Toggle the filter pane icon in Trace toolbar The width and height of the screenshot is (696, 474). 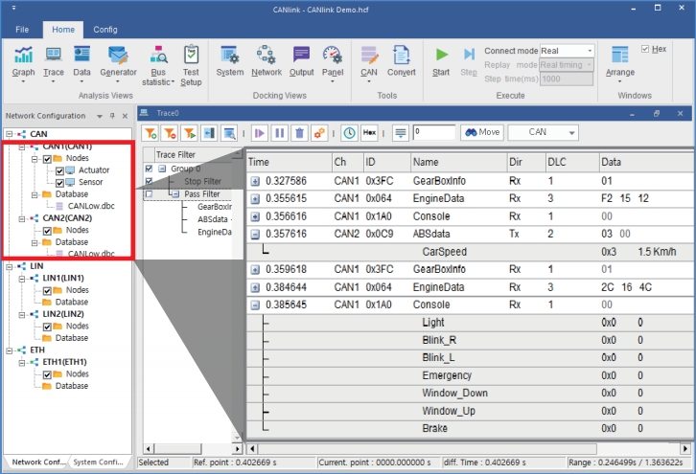[209, 132]
